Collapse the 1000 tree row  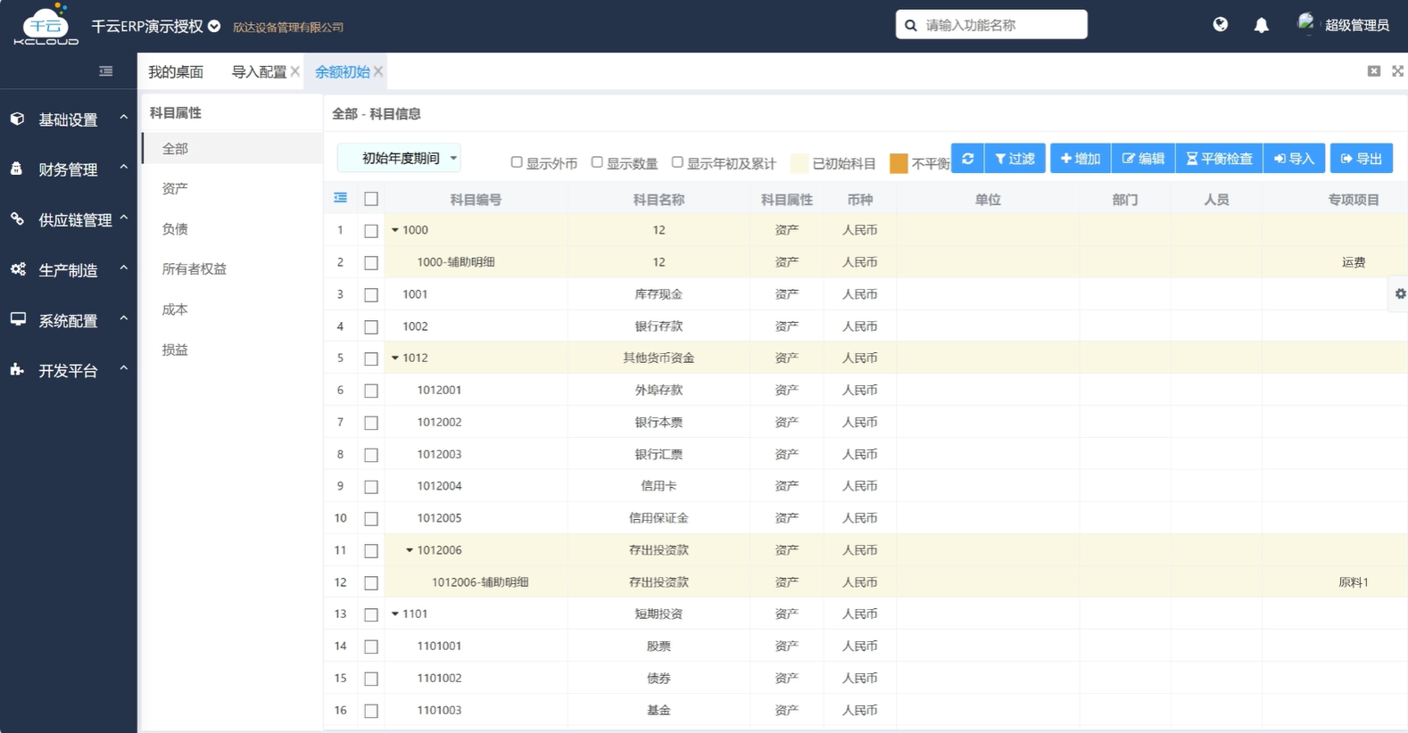tap(395, 230)
